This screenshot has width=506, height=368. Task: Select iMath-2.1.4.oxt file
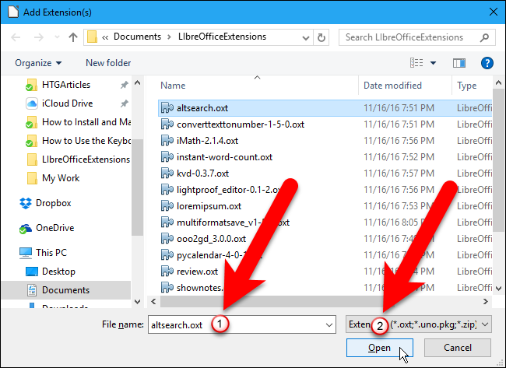pyautogui.click(x=325, y=141)
